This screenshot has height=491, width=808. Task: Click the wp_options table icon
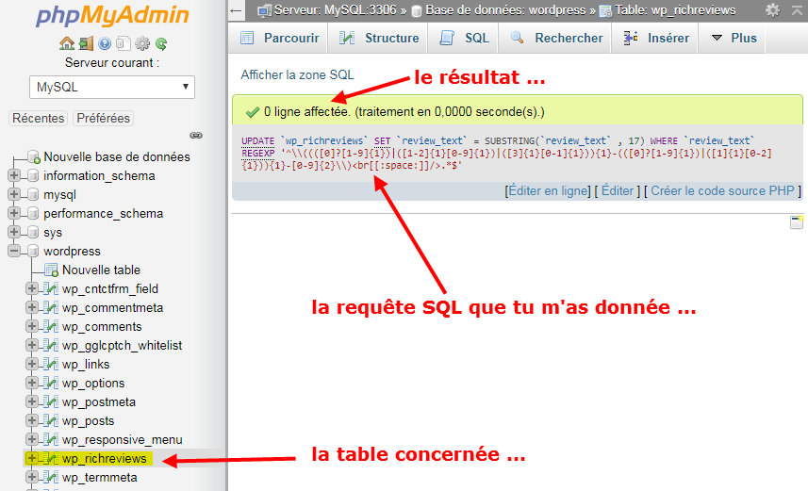click(51, 383)
